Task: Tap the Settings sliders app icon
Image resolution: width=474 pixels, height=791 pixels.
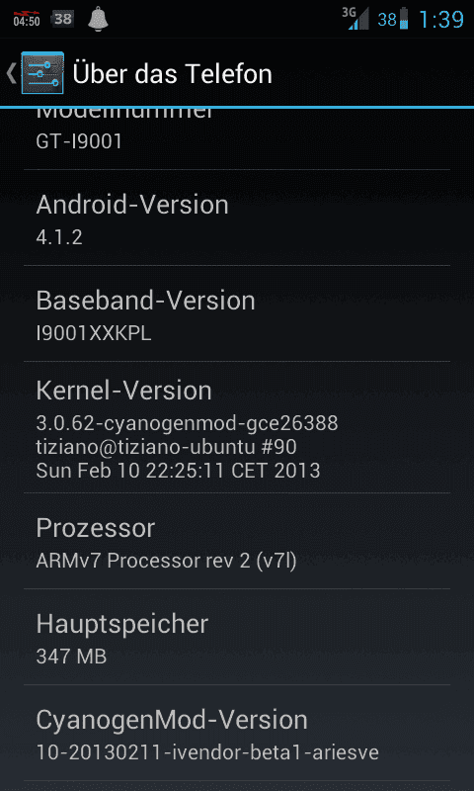Action: [x=42, y=72]
